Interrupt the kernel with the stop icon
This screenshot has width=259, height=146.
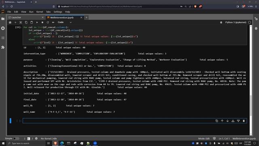coord(42,22)
